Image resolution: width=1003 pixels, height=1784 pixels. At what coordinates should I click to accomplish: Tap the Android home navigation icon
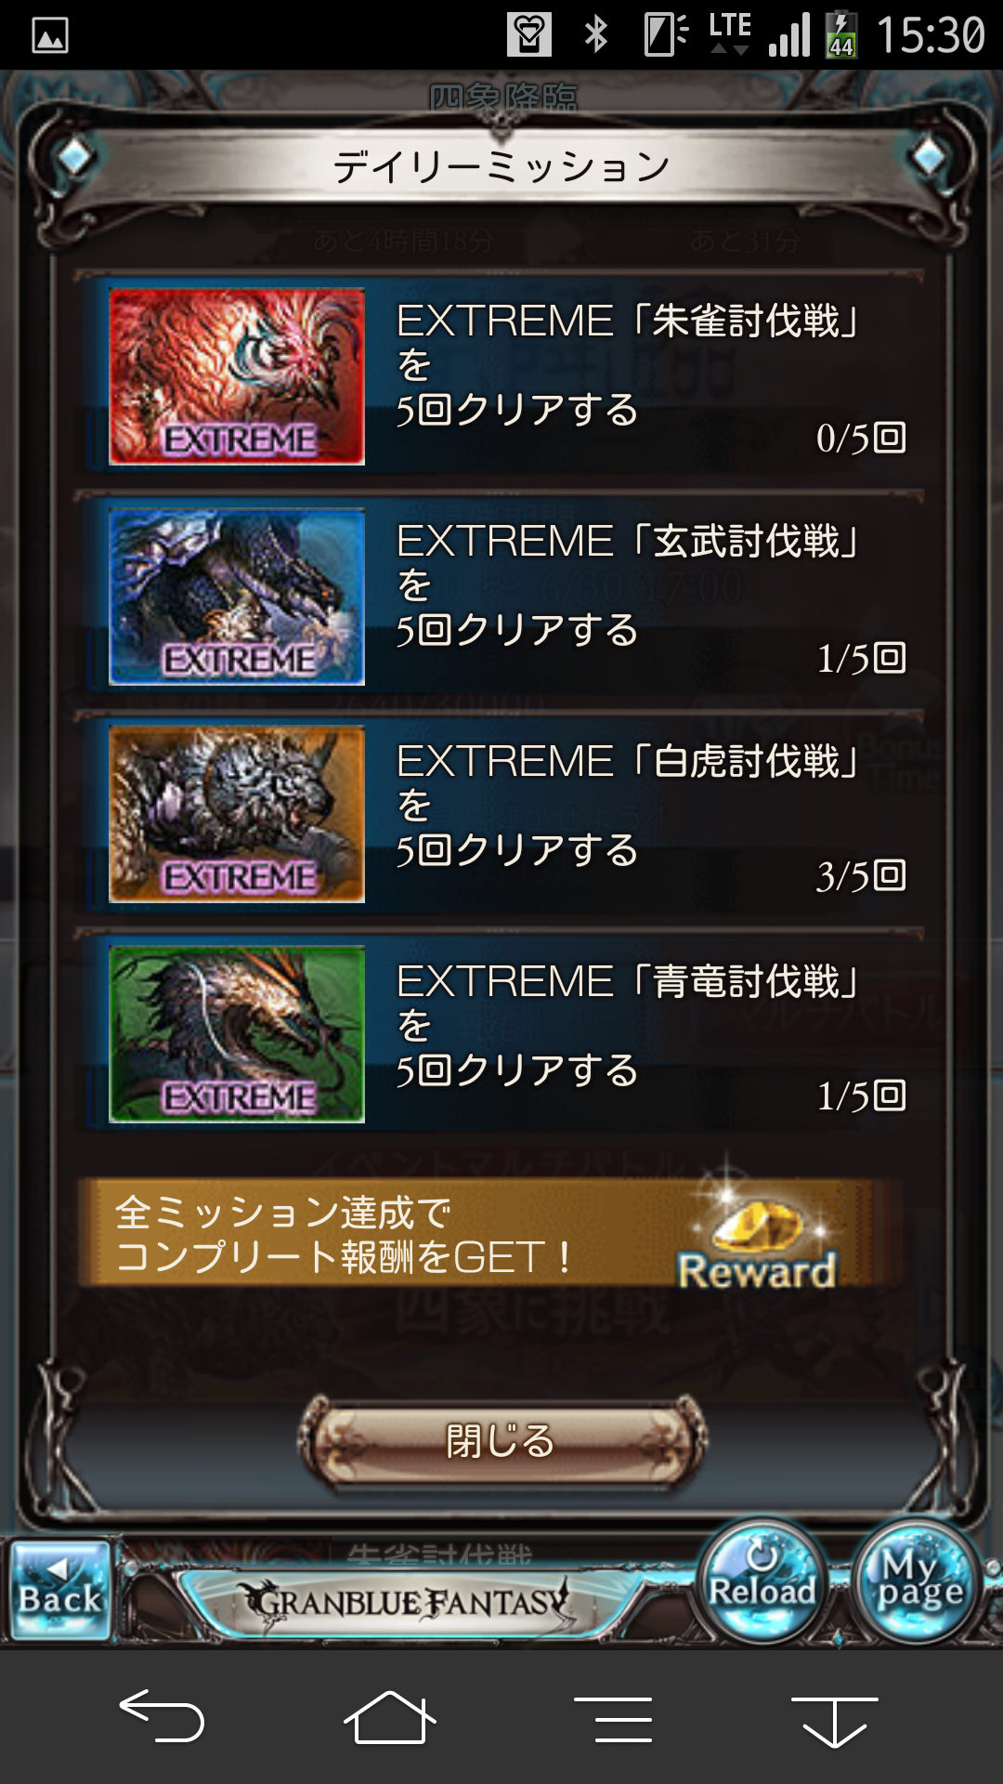[390, 1717]
